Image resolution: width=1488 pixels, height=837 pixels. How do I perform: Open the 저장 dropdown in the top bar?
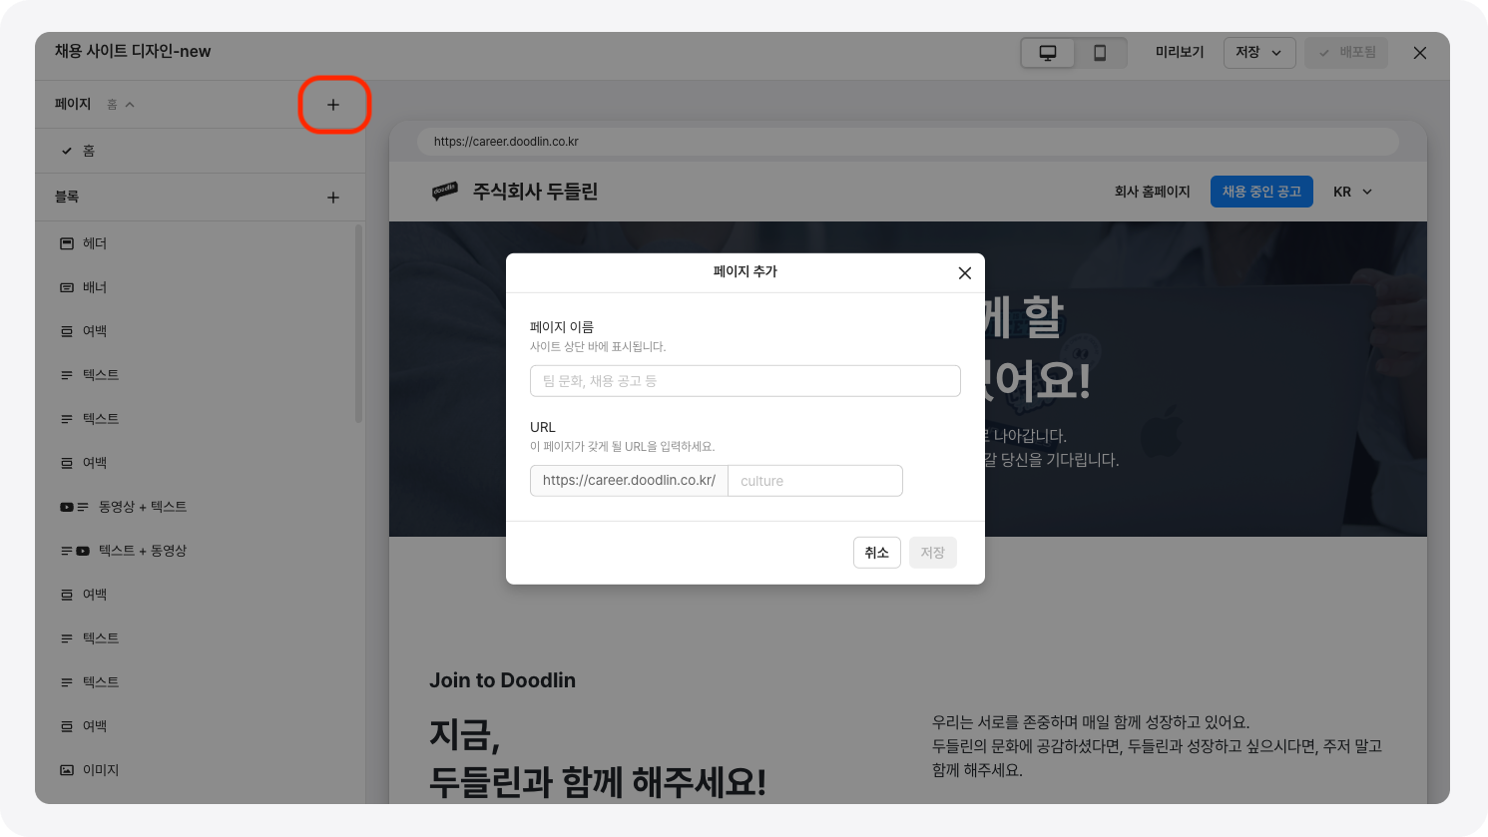point(1259,52)
